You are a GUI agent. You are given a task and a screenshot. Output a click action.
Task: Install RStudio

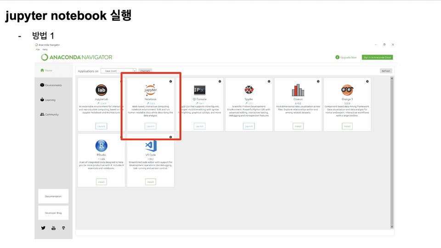pyautogui.click(x=101, y=182)
